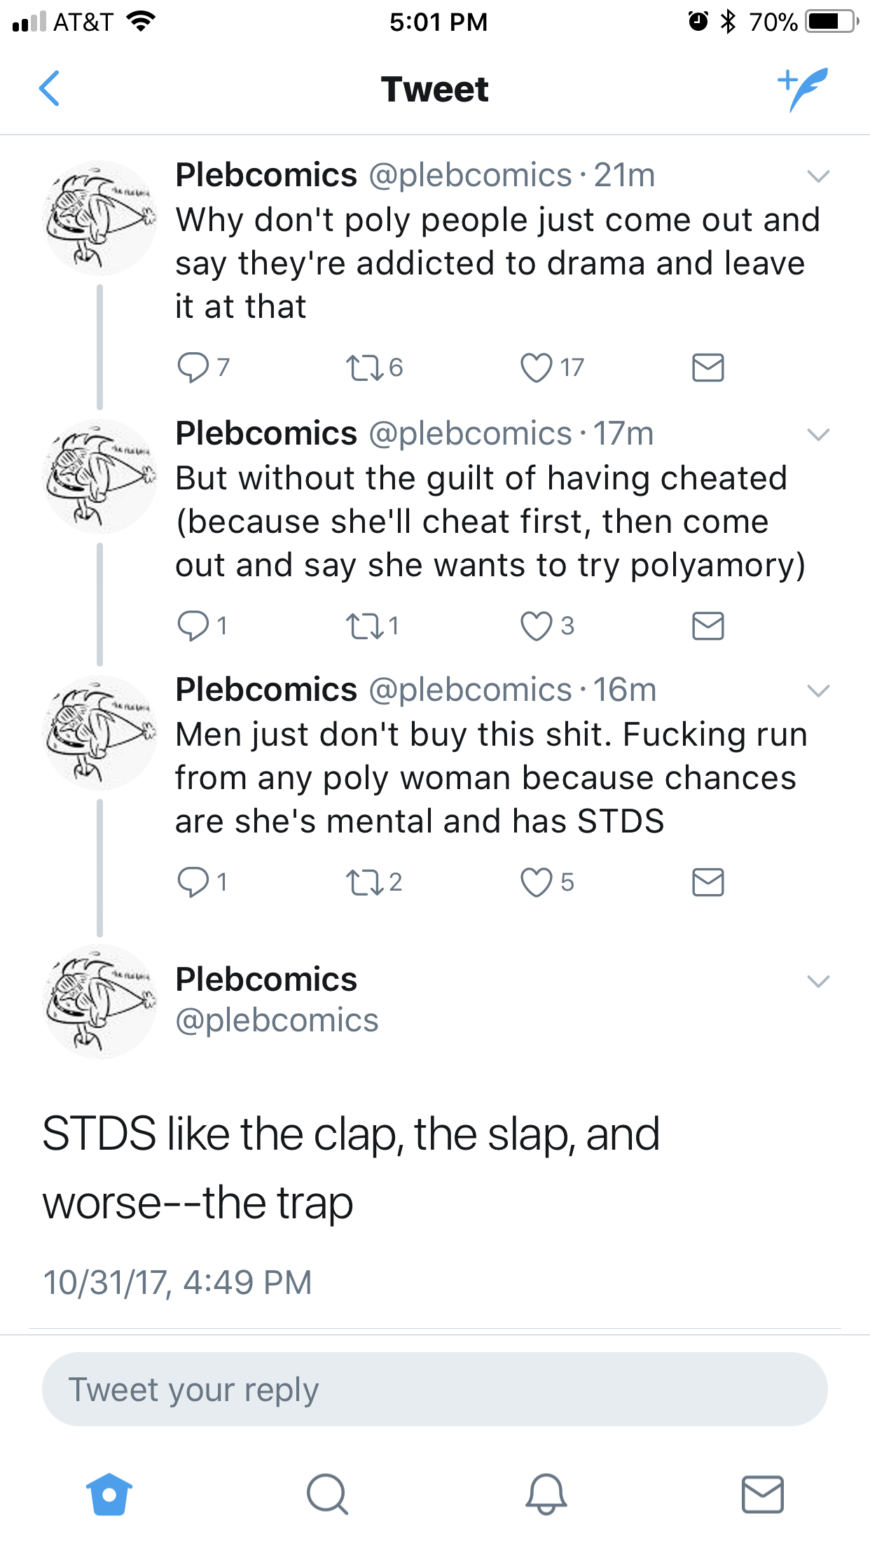870x1546 pixels.
Task: Expand the 17m tweet's options chevron
Action: tap(818, 435)
